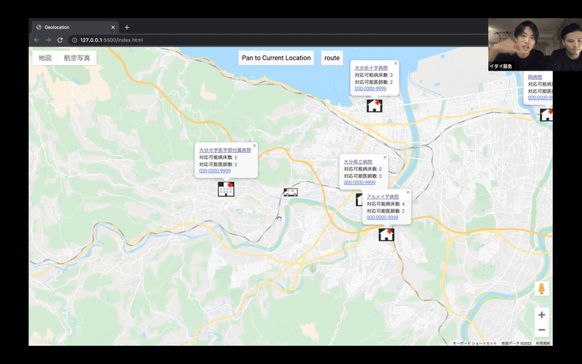
Task: Open a new browser tab
Action: 127,27
